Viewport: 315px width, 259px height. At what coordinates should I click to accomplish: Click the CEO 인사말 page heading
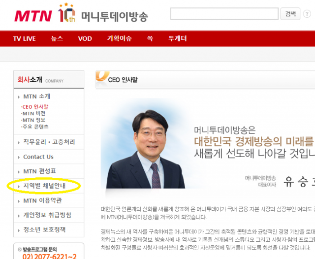[123, 80]
